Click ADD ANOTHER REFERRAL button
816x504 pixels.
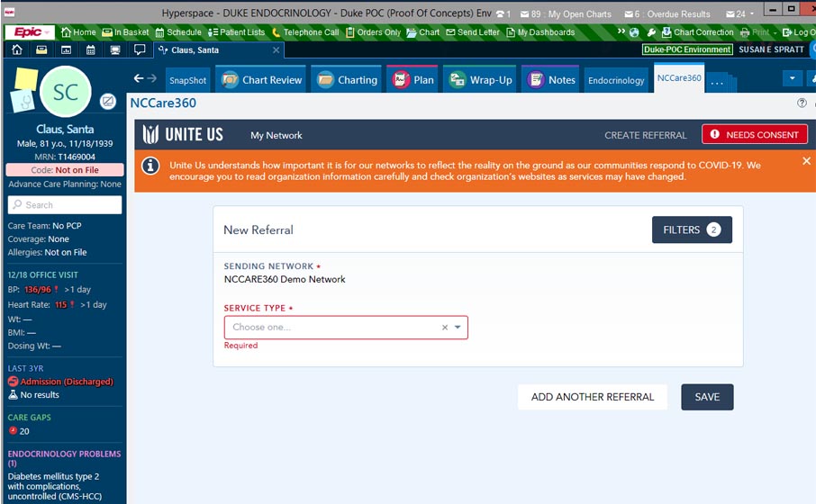[x=593, y=397]
